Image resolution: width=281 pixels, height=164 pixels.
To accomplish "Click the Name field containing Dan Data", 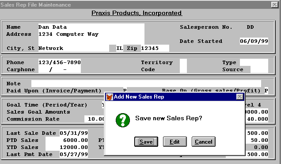I will 91,27.
